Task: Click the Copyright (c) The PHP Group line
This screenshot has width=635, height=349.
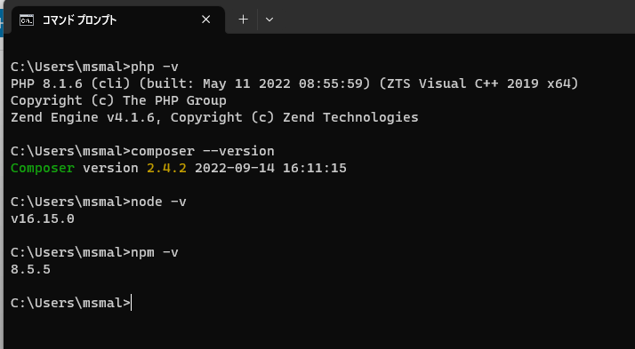Action: pos(118,100)
